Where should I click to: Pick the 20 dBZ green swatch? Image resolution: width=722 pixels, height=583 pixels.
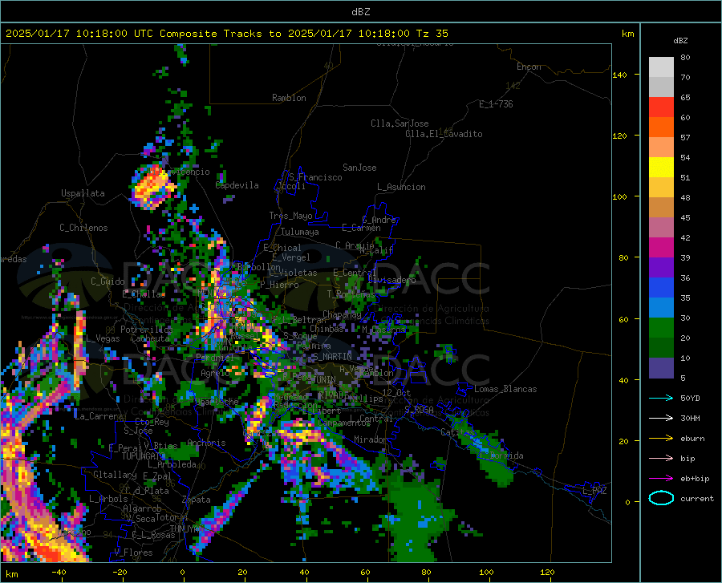(x=661, y=328)
